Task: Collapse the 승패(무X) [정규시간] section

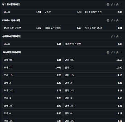Action: [122, 36]
